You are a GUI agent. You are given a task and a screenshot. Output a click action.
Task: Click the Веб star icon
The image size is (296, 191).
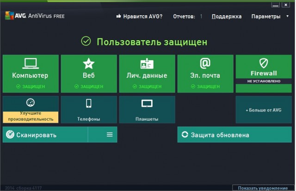coord(89,63)
